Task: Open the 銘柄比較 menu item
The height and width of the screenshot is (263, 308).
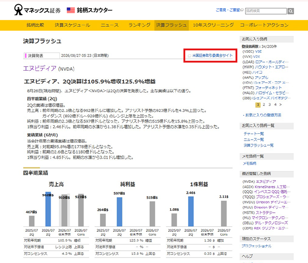Action: [x=35, y=25]
